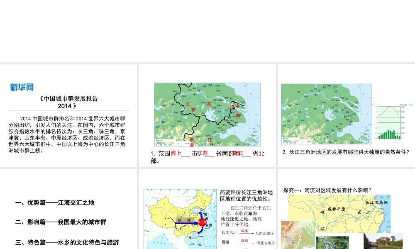Screen dimensions: 415x249
Task: Open the slide with Jiangsu boundary map
Action: (x=207, y=115)
